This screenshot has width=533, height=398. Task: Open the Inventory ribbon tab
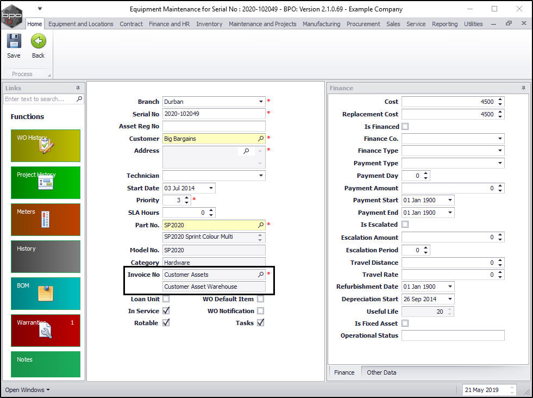pyautogui.click(x=209, y=24)
